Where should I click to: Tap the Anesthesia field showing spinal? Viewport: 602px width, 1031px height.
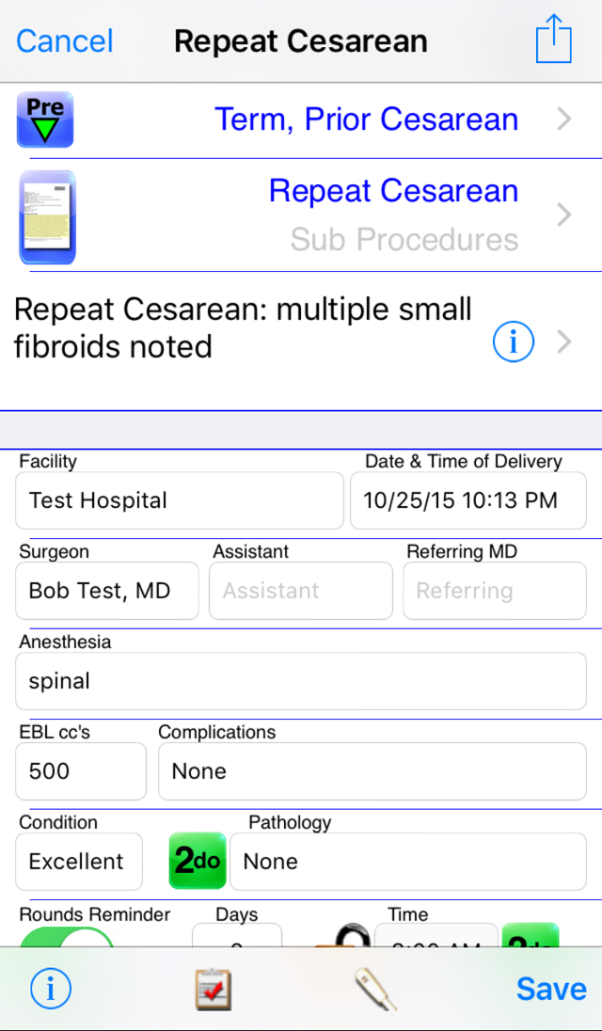click(x=300, y=681)
